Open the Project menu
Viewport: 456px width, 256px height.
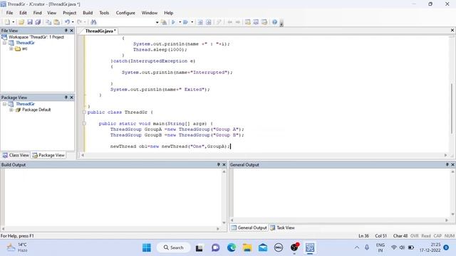[70, 13]
